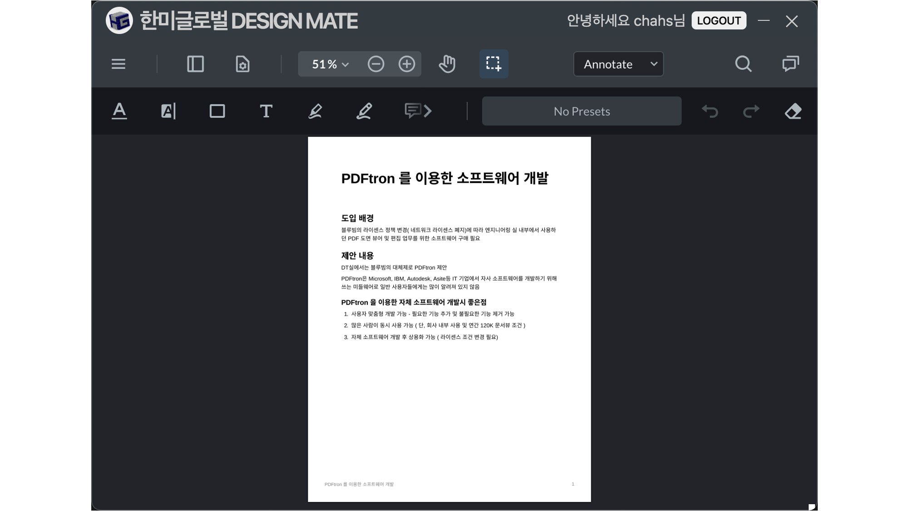The image size is (909, 511).
Task: Select the Rectangle annotation tool
Action: coord(217,111)
